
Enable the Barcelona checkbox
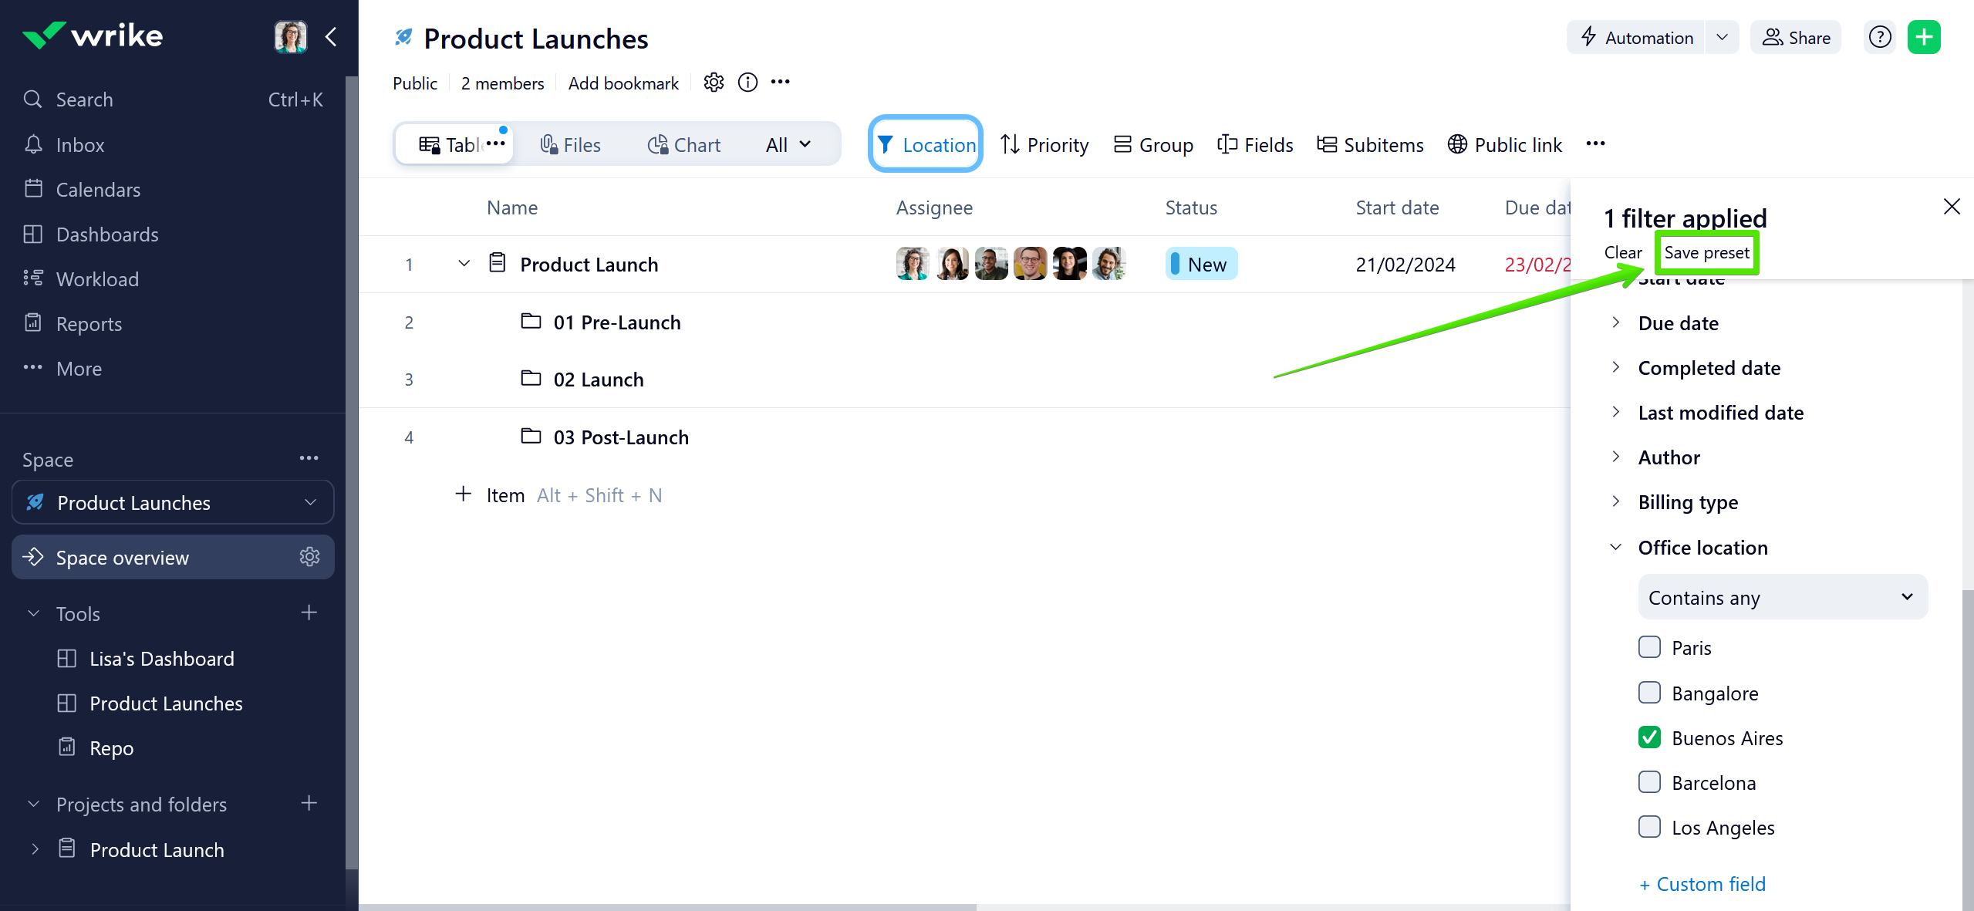(1649, 782)
